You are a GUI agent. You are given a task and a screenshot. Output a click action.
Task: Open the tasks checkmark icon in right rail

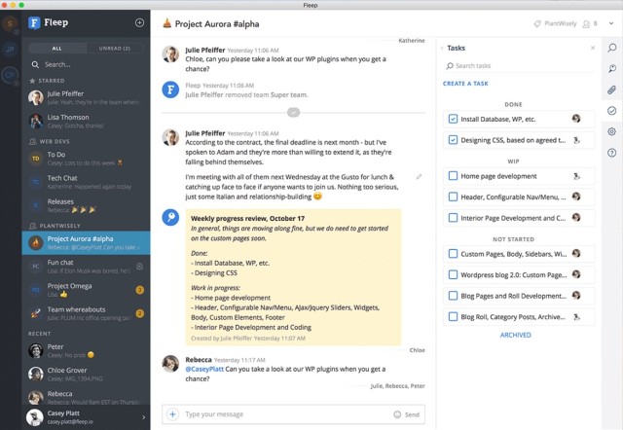(x=612, y=111)
